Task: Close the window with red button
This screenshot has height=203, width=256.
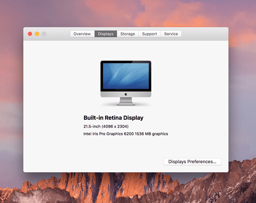Action: pyautogui.click(x=30, y=34)
